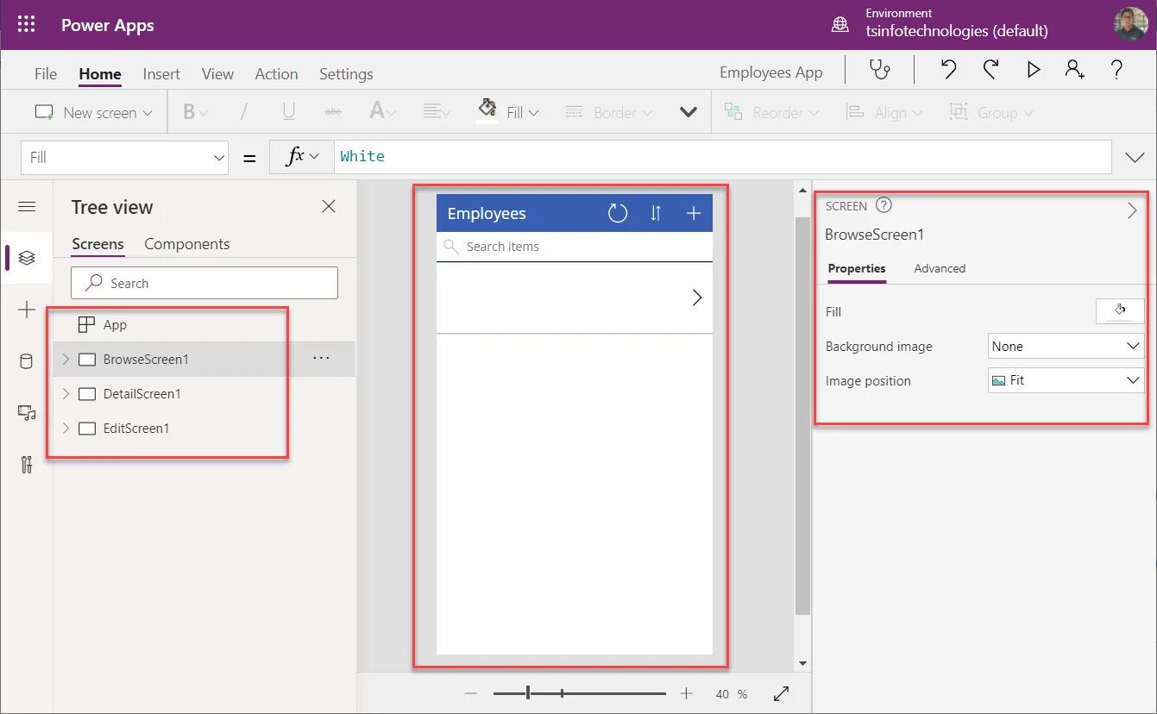Open the Media sidebar icon
Viewport: 1157px width, 714px height.
tap(27, 413)
